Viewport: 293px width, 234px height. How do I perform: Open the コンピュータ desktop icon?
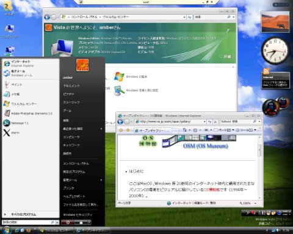coord(9,32)
